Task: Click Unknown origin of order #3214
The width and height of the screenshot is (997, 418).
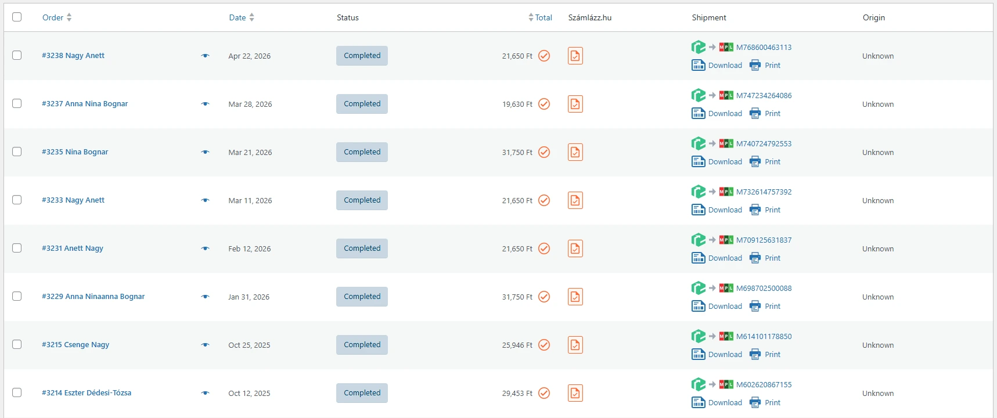Action: [878, 394]
